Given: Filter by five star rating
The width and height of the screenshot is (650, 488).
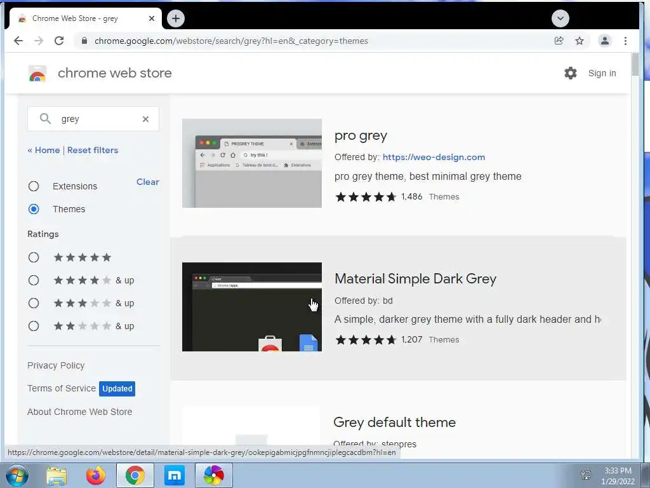Looking at the screenshot, I should [34, 257].
